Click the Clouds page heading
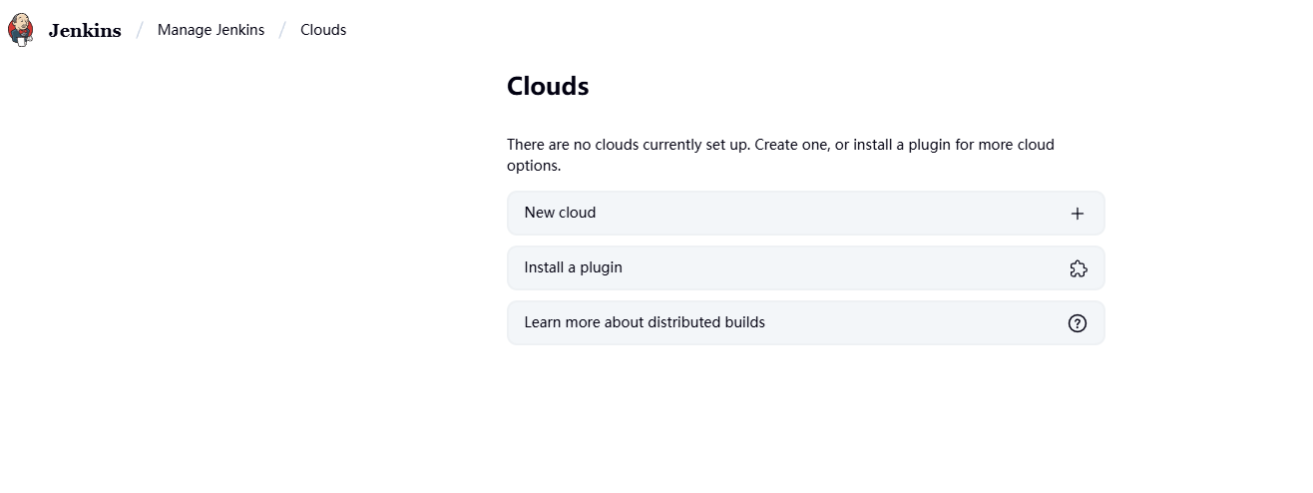The width and height of the screenshot is (1313, 493). [548, 86]
